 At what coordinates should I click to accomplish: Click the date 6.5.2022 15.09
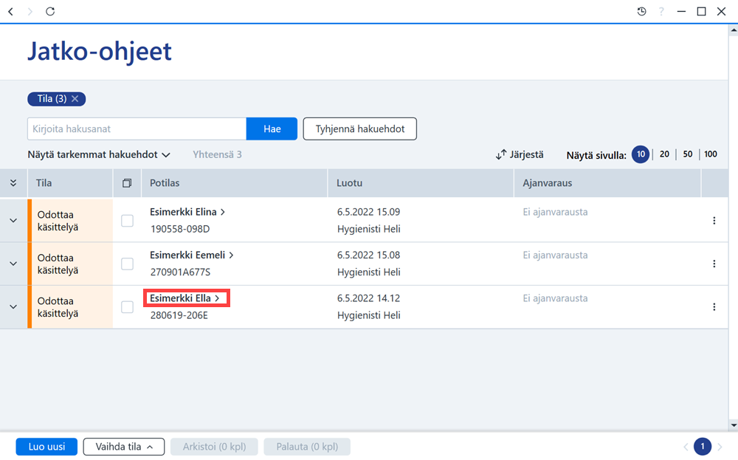click(368, 213)
